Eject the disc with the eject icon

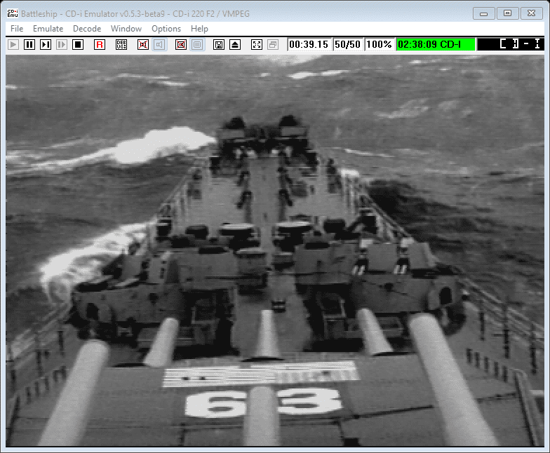235,44
